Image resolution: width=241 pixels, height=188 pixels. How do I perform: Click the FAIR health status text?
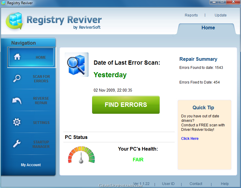138,160
